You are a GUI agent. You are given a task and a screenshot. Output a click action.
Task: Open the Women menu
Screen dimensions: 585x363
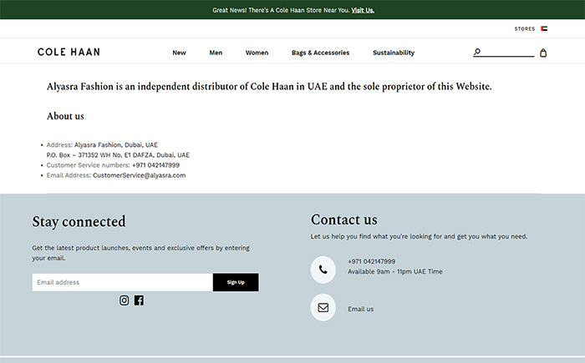coord(257,53)
